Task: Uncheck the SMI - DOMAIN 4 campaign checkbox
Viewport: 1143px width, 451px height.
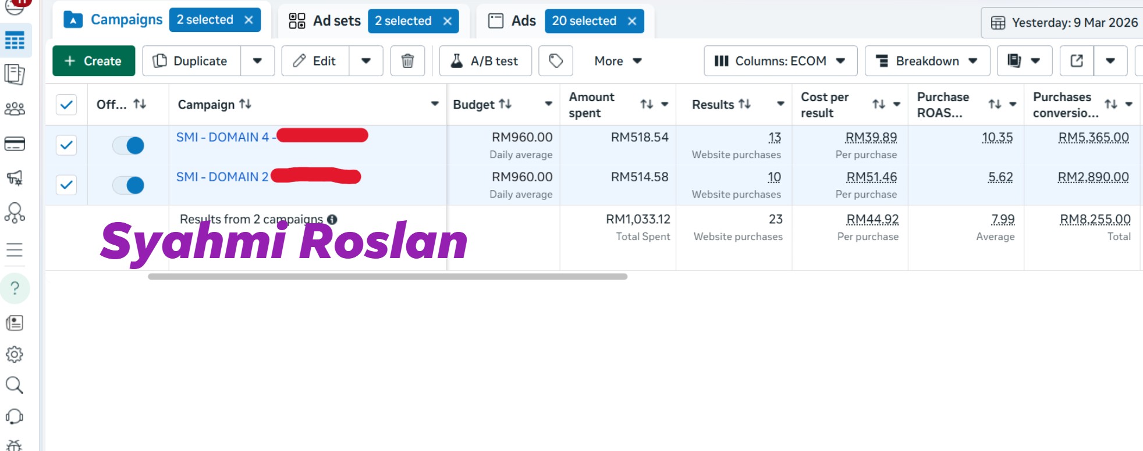Action: (x=66, y=145)
